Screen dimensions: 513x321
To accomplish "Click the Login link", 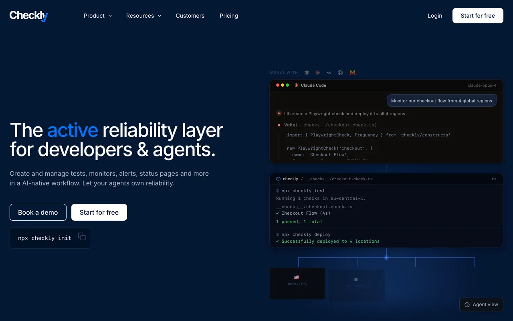I will (x=435, y=16).
